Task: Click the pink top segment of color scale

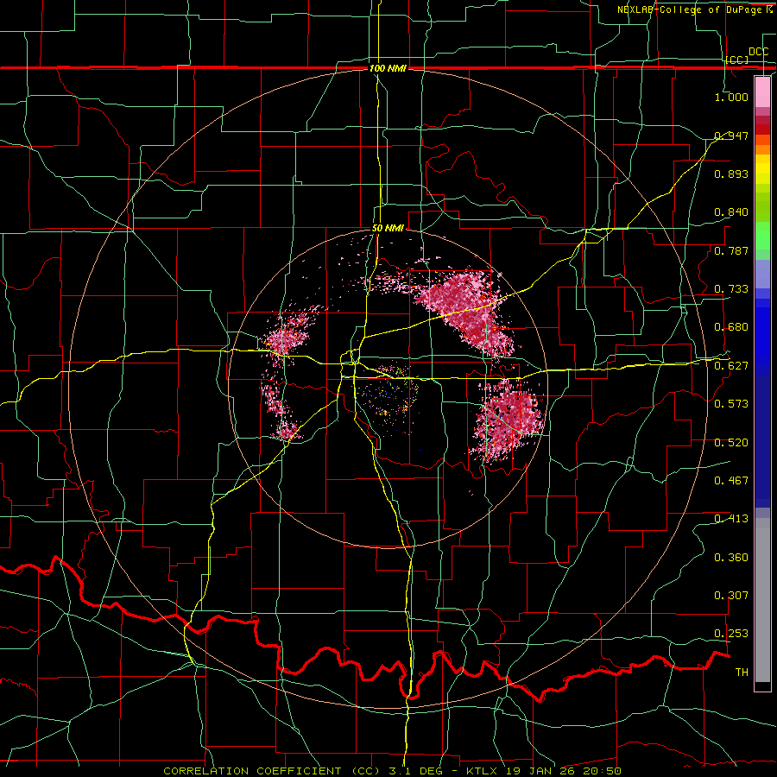Action: point(762,92)
